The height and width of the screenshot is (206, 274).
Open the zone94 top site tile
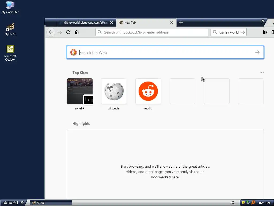[x=80, y=91]
